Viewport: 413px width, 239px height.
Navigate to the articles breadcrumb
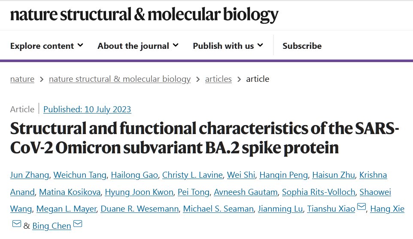218,79
